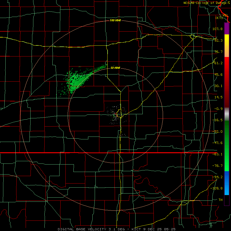Click the -63.1 velocity scale value
The image size is (231, 231).
pyautogui.click(x=217, y=154)
